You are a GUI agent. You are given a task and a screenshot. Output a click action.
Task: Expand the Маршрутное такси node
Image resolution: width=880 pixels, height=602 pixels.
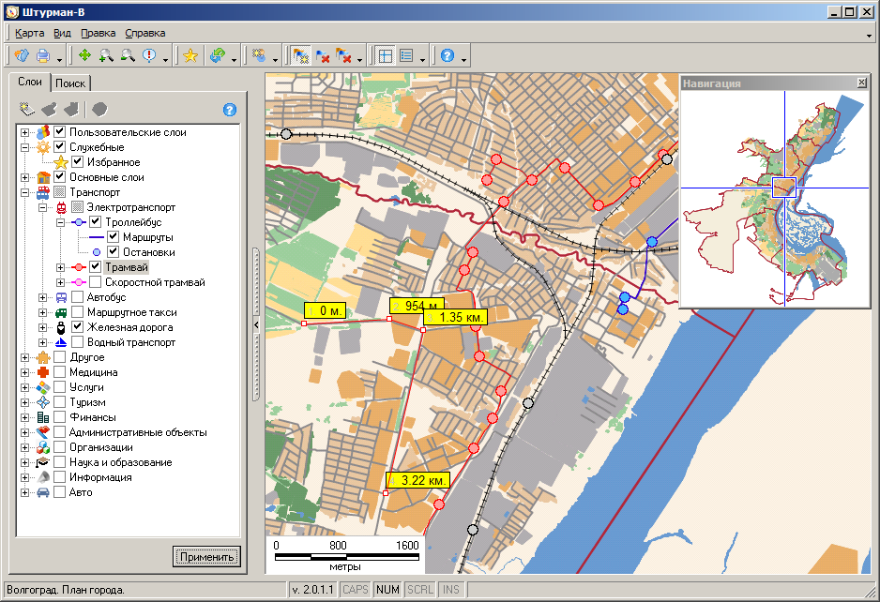click(42, 312)
